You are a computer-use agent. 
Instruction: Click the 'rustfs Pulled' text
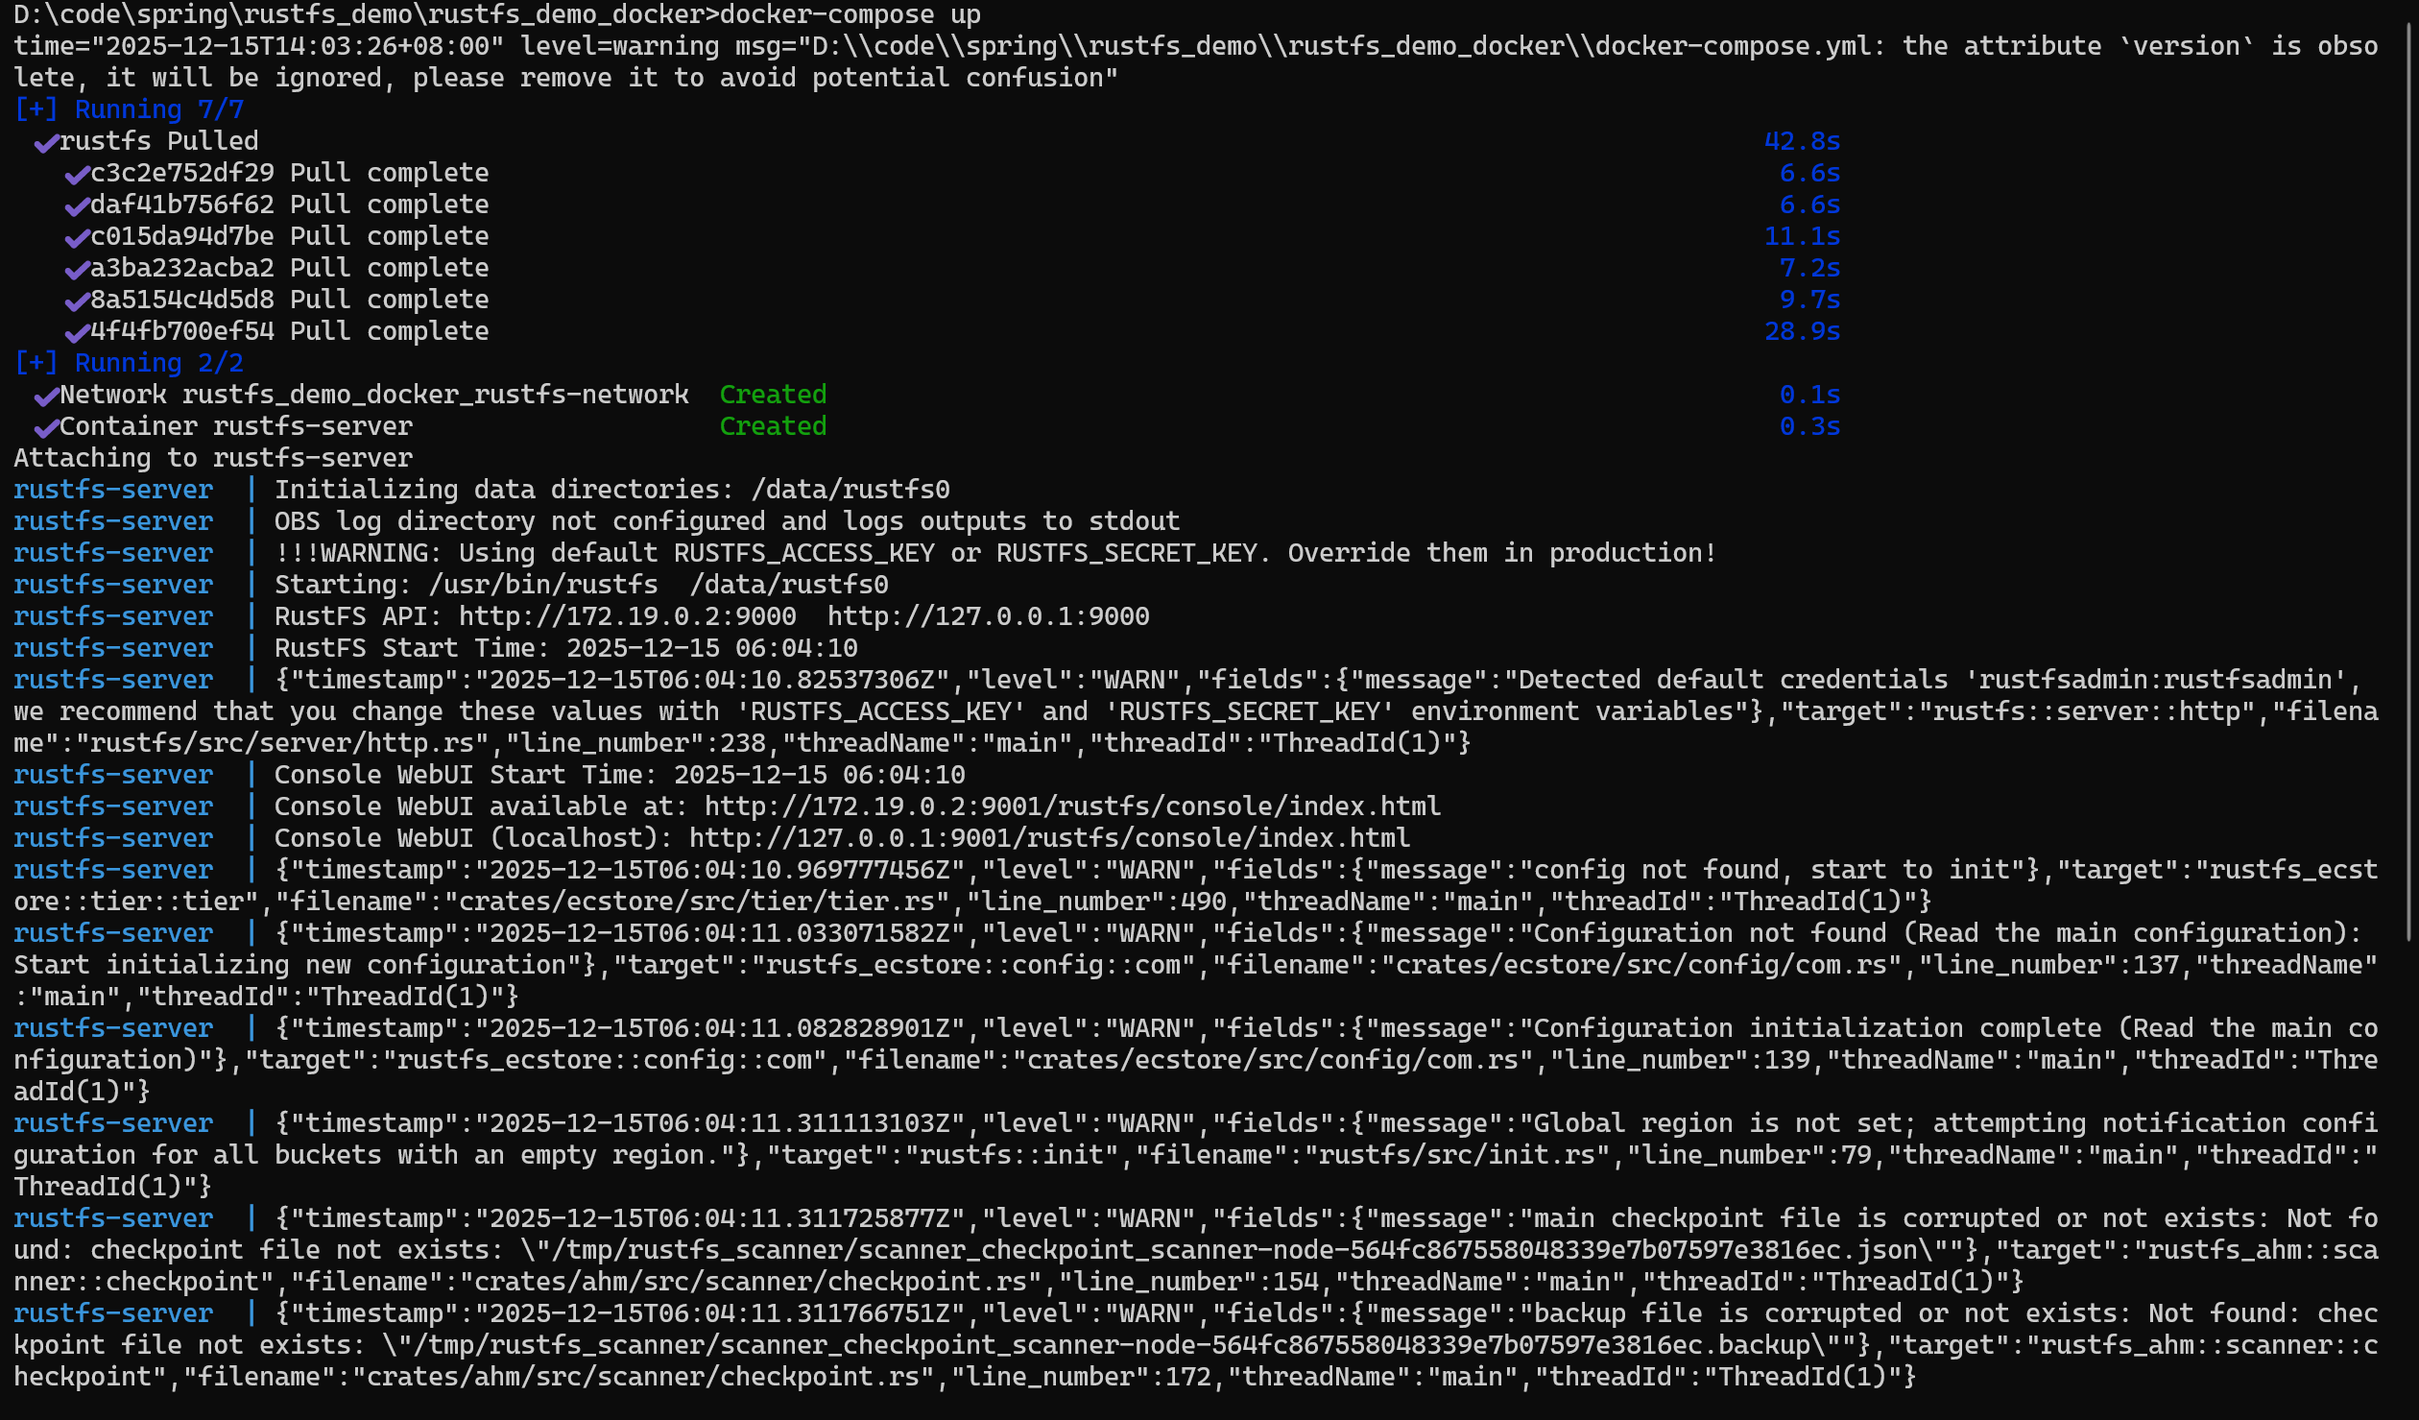[x=159, y=141]
